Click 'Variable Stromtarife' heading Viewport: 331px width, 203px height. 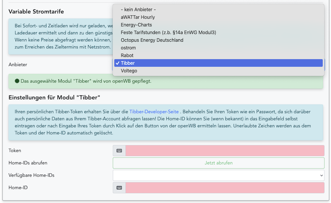tap(36, 12)
